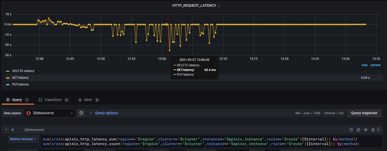Collapse query A with its chevron

point(6,130)
